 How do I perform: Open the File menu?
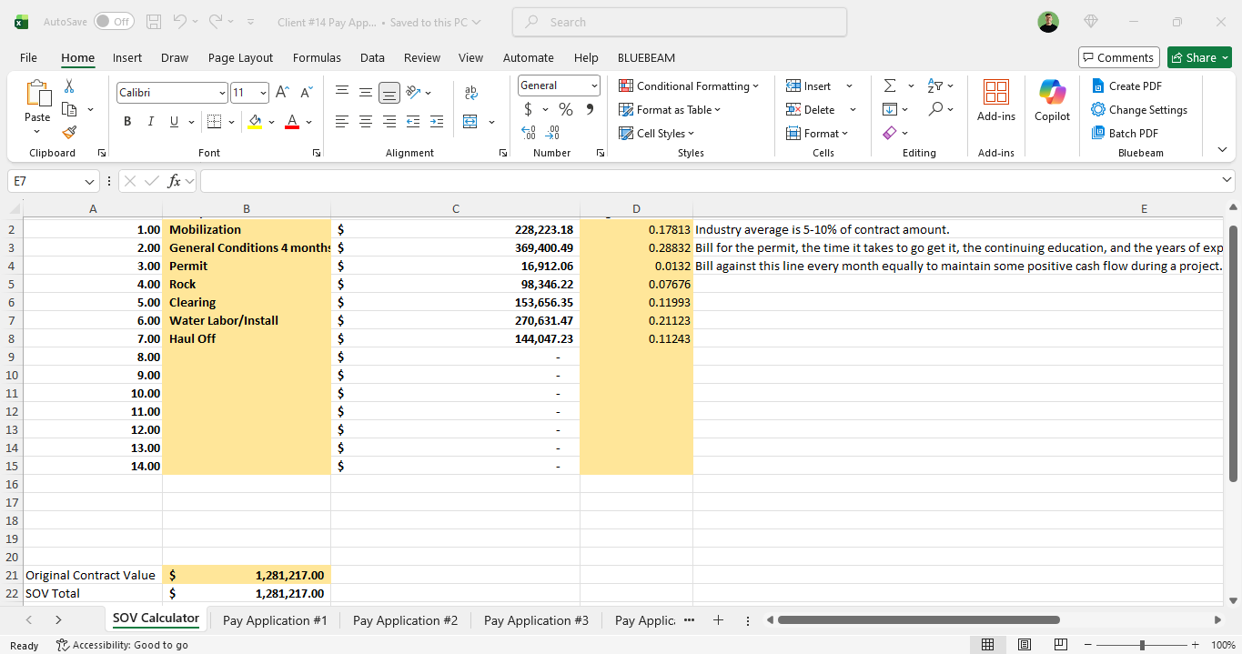pos(28,57)
